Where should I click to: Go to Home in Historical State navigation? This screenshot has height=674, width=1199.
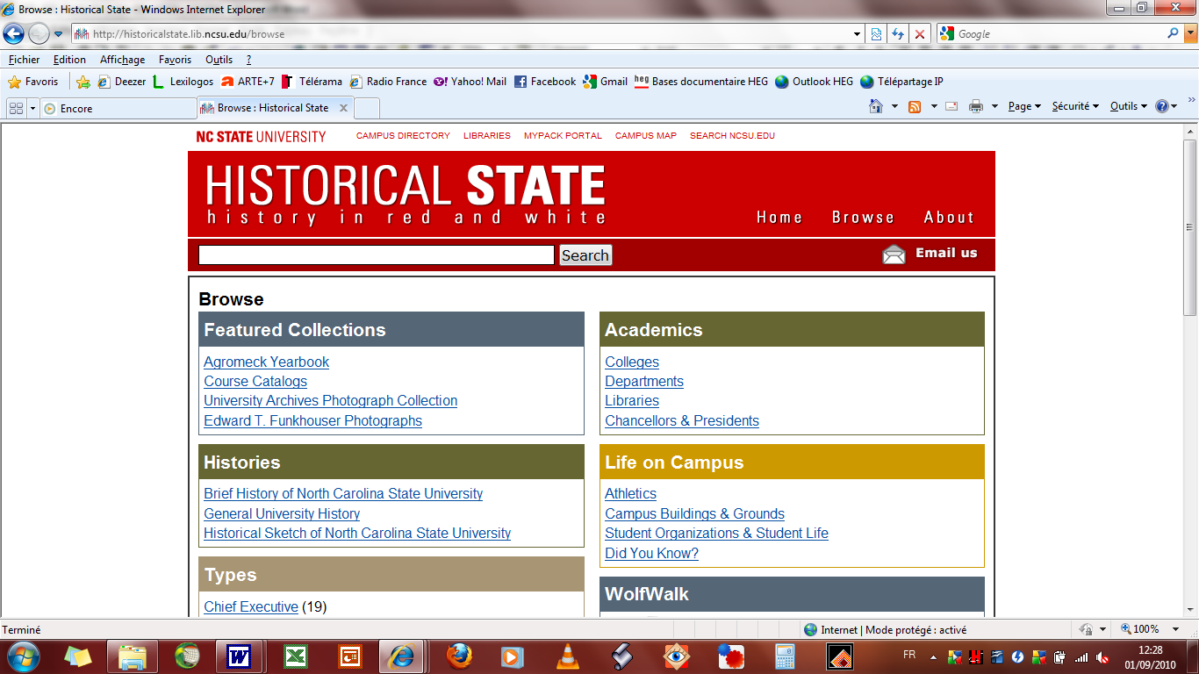(779, 218)
